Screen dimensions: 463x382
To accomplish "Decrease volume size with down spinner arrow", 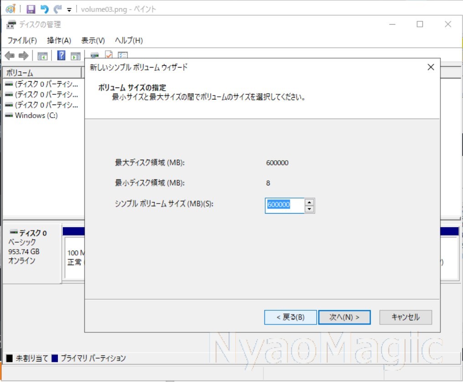I will 309,209.
